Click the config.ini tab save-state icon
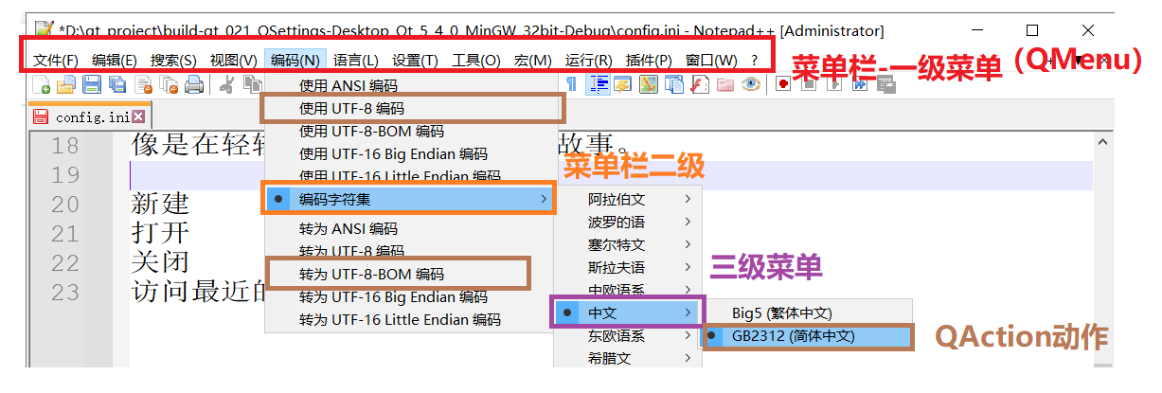The height and width of the screenshot is (393, 1162). (41, 117)
